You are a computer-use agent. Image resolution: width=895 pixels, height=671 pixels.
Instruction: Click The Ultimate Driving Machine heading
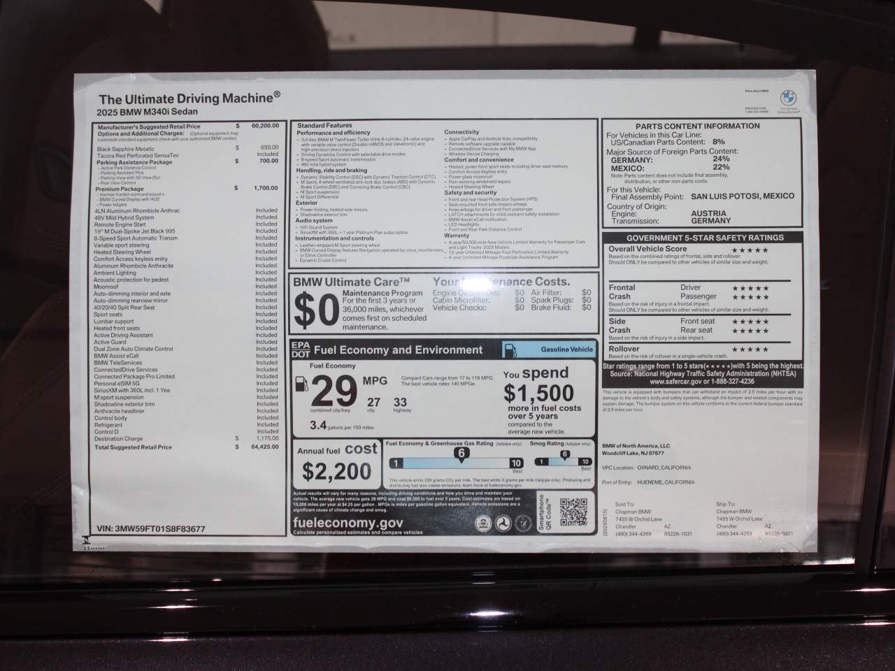click(x=189, y=99)
